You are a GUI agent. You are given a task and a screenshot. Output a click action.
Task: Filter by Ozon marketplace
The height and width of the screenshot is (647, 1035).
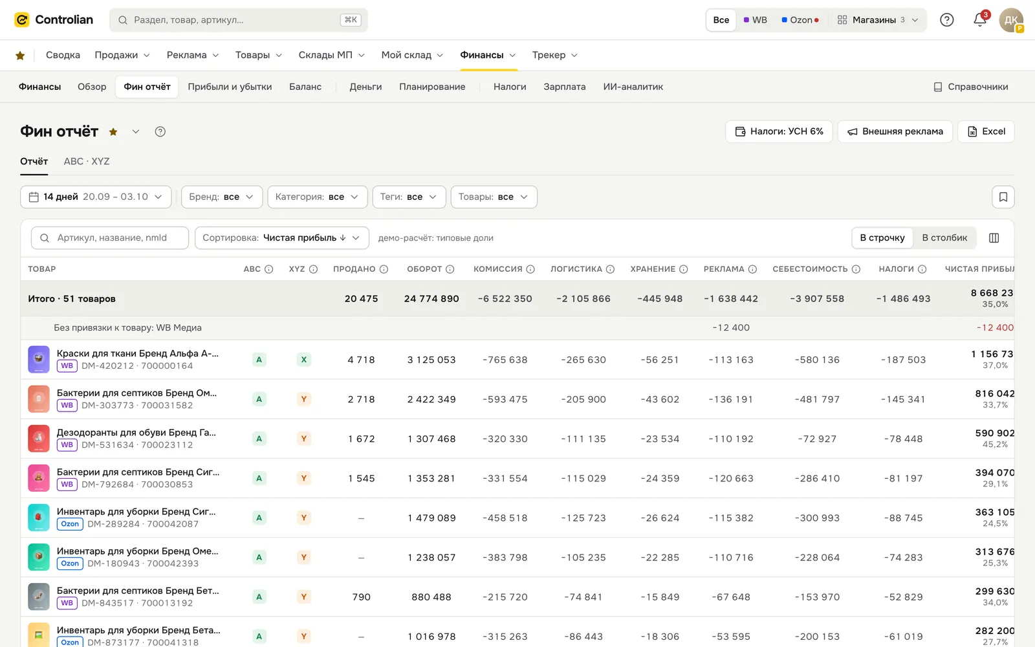coord(800,20)
